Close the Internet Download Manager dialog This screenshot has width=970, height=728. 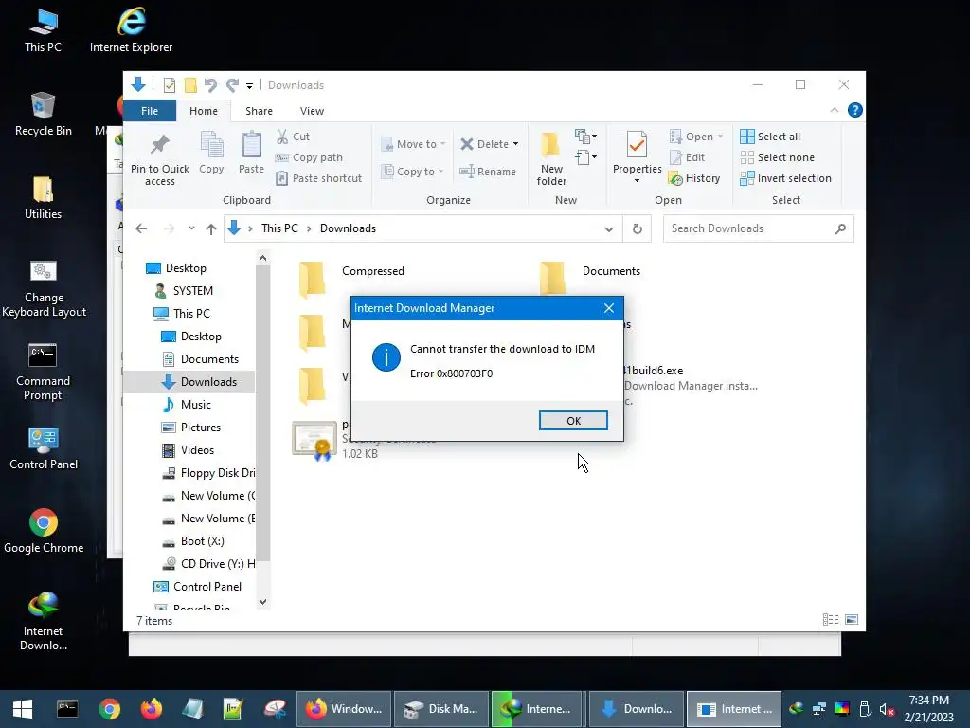pos(609,308)
